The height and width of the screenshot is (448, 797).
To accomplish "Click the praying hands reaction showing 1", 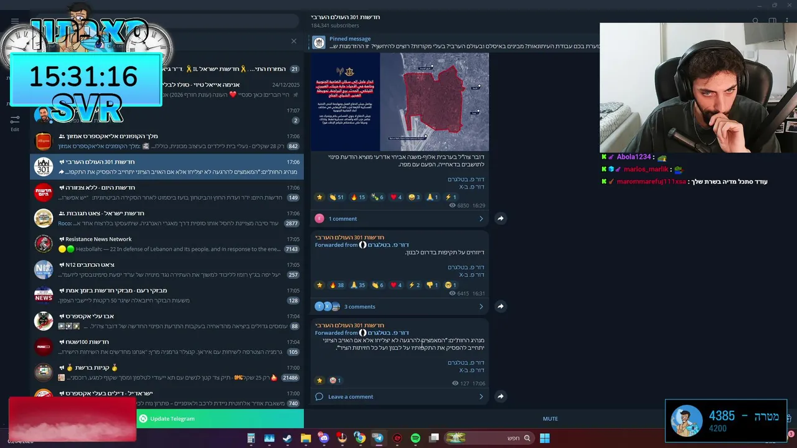I will (433, 197).
